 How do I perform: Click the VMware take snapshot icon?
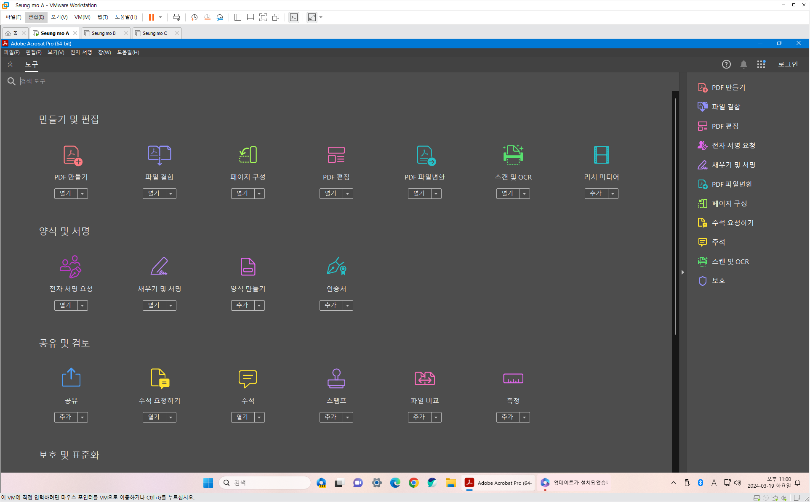[195, 17]
